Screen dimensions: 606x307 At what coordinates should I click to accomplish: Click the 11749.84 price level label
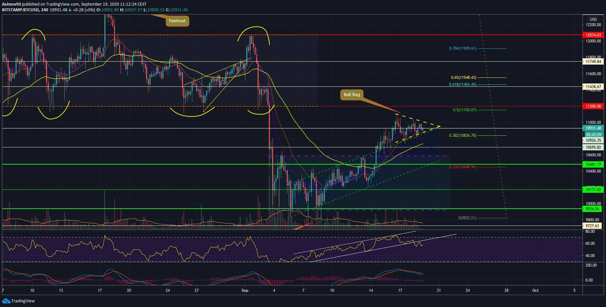593,62
